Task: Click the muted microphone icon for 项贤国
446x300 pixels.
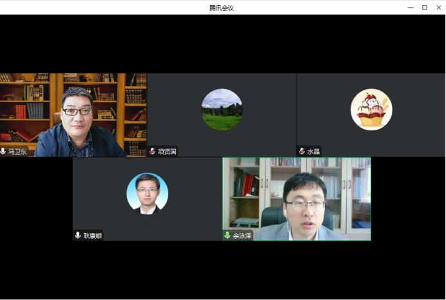Action: coord(153,152)
